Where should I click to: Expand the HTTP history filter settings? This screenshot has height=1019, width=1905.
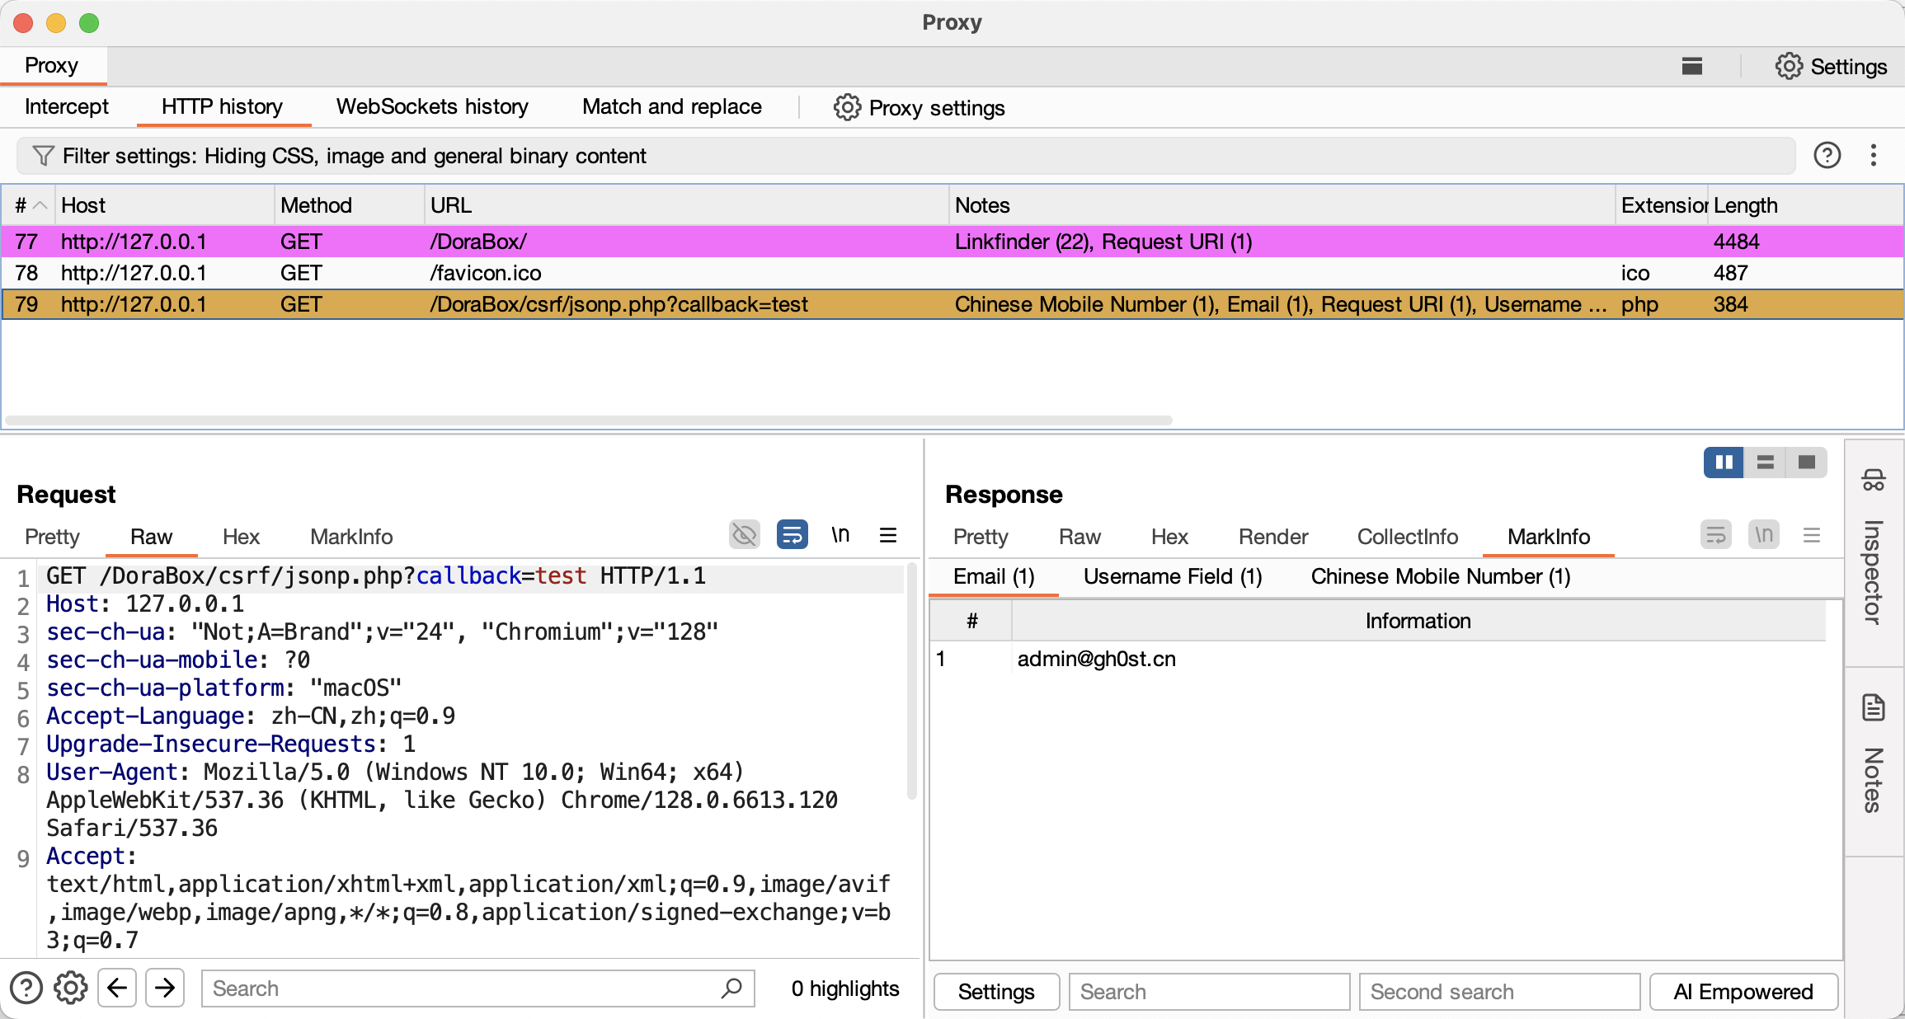point(356,155)
